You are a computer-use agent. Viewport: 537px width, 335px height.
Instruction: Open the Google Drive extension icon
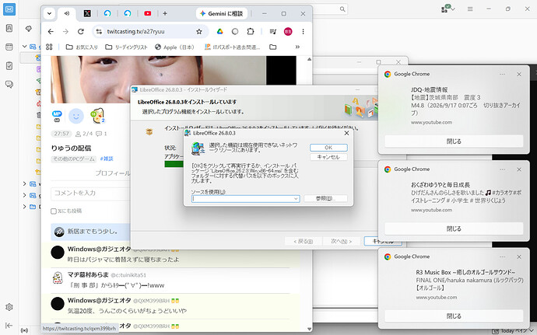coord(220,32)
